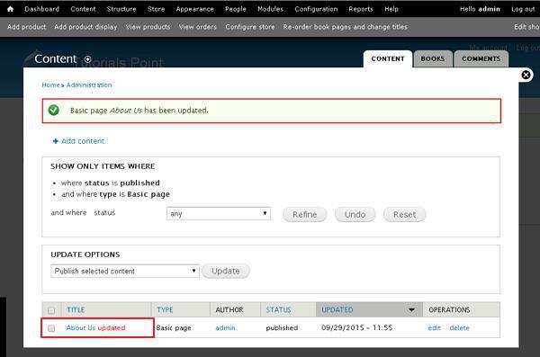Close the overlay with X icon
Viewport: 540px width, 357px height.
(x=526, y=75)
